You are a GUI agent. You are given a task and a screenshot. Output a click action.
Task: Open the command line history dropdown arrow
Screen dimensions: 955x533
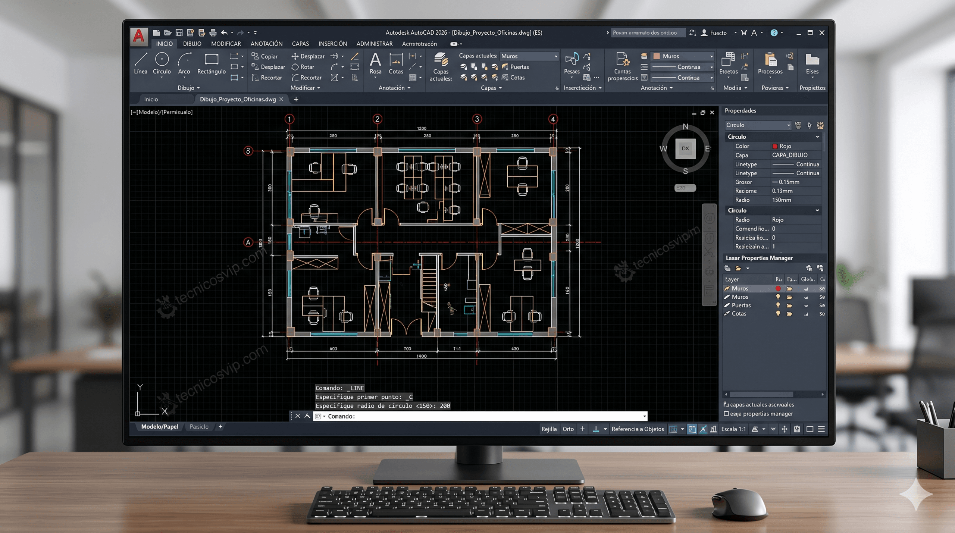pyautogui.click(x=644, y=416)
